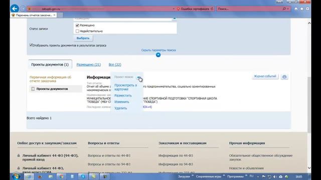Choose Изменить from the project menu
This screenshot has width=321, height=180.
121,102
